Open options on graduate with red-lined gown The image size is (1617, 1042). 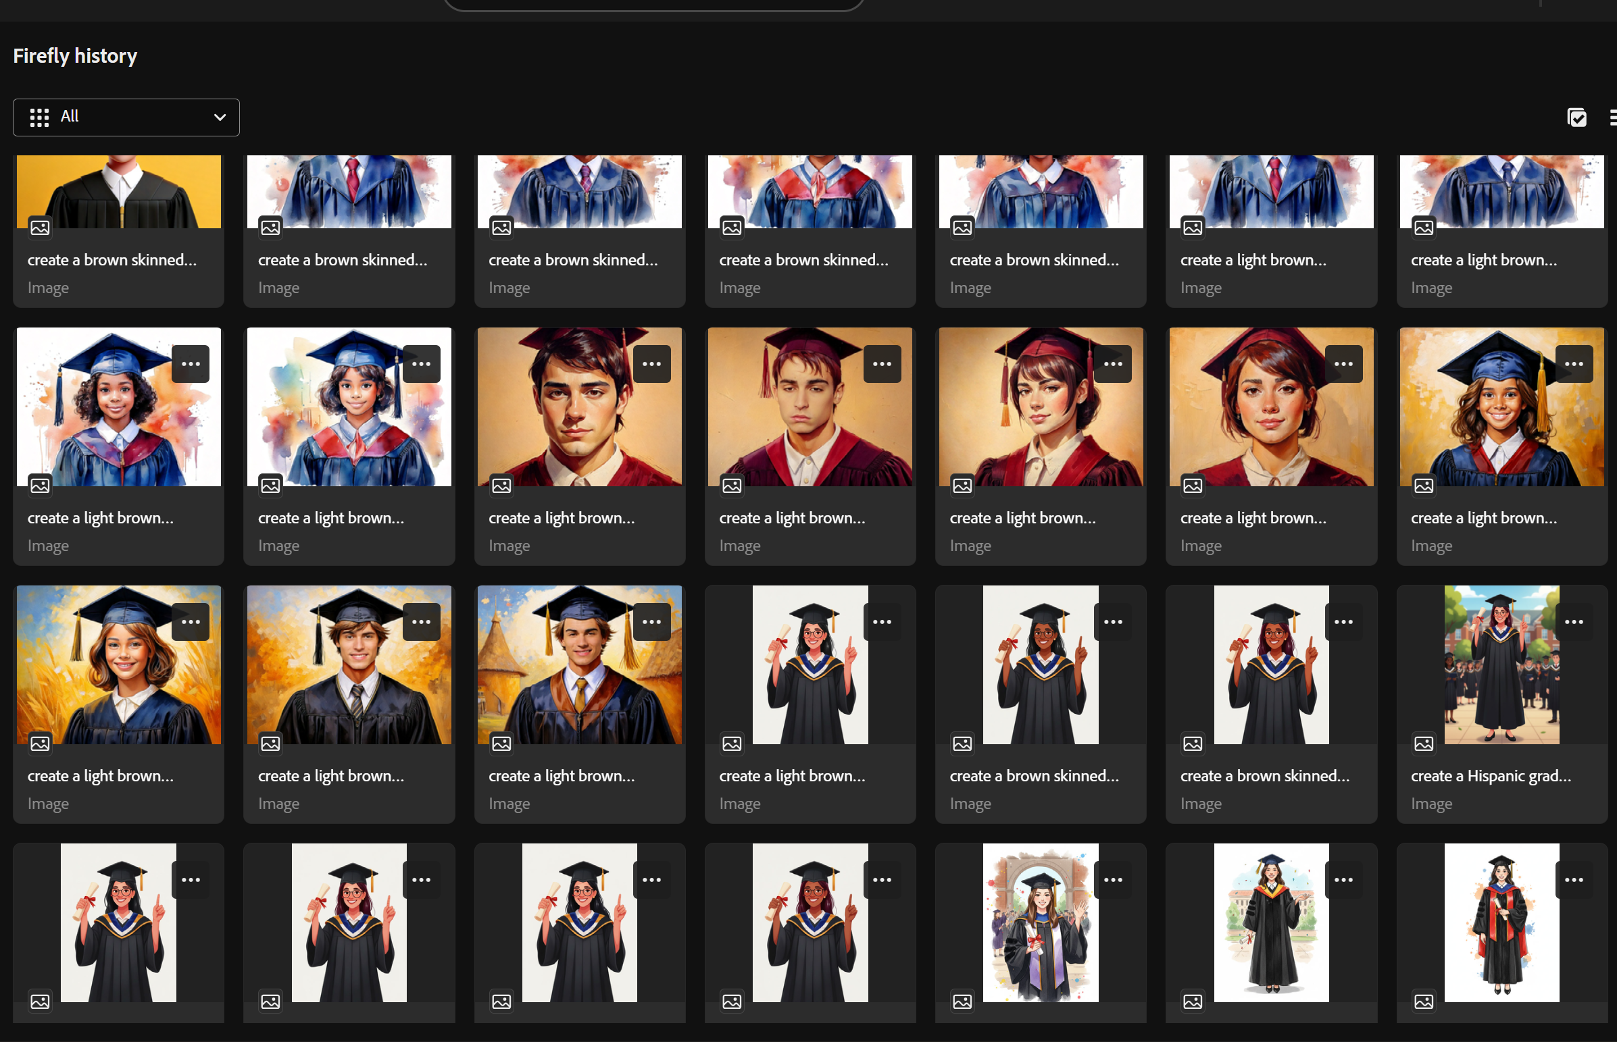click(x=1574, y=880)
